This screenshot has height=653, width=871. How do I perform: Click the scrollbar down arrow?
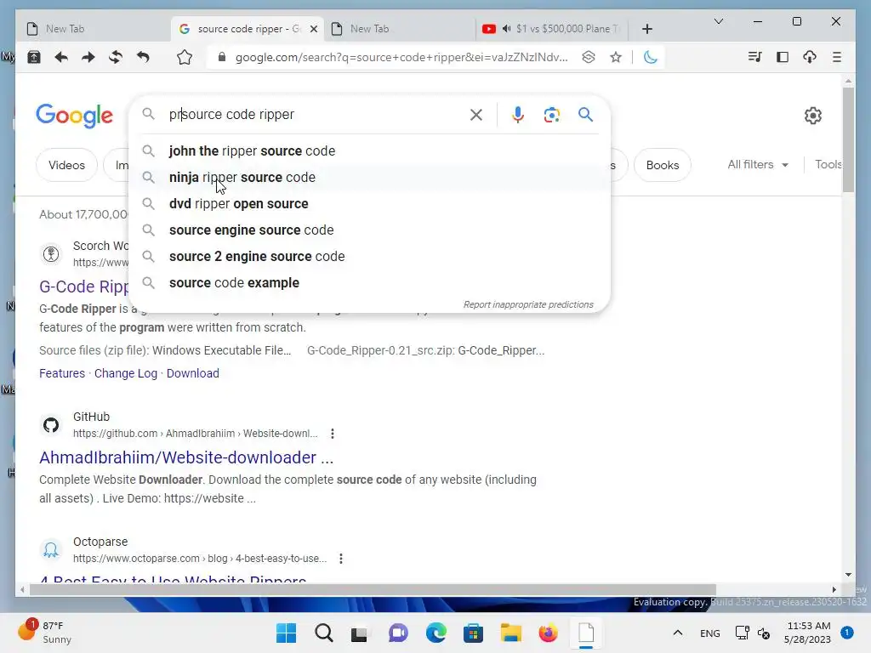848,575
